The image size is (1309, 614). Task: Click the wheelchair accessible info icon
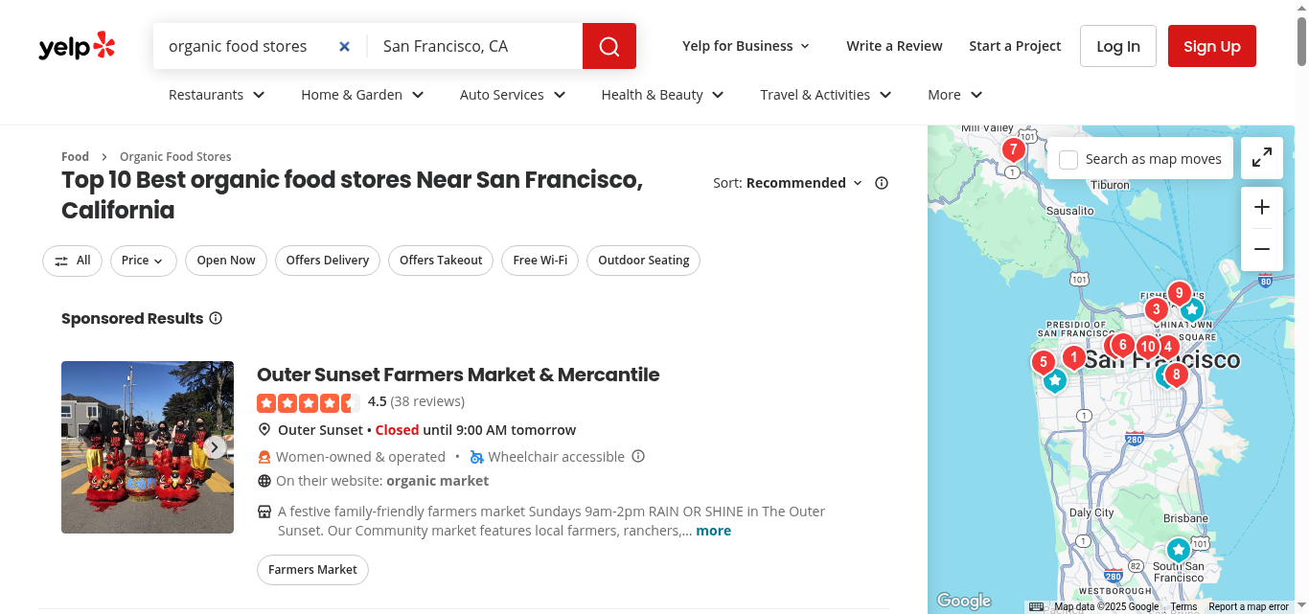pos(638,456)
